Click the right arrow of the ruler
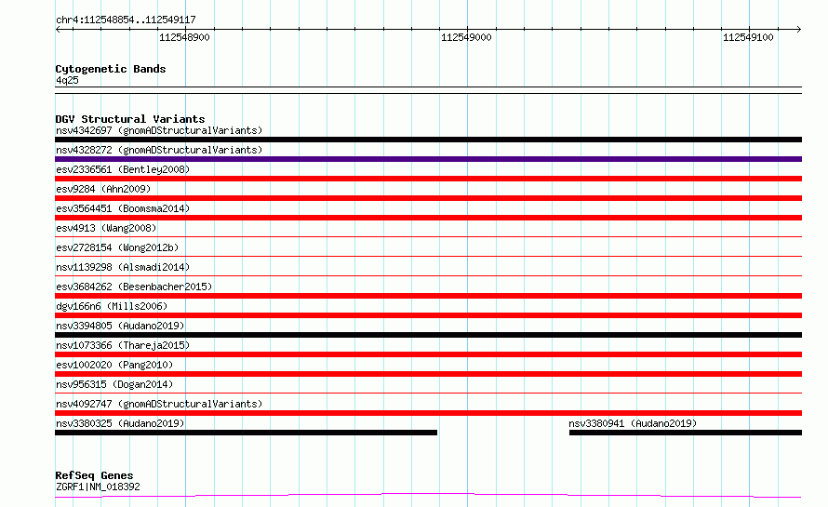 click(x=798, y=29)
